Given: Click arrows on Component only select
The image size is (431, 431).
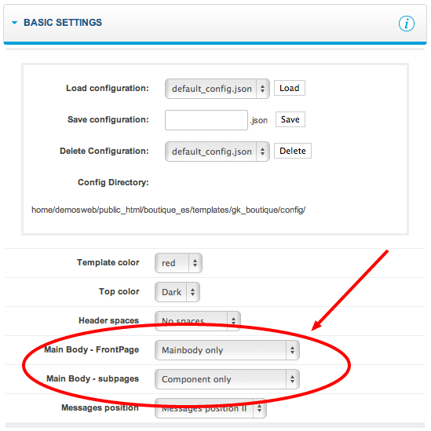Looking at the screenshot, I should 293,379.
